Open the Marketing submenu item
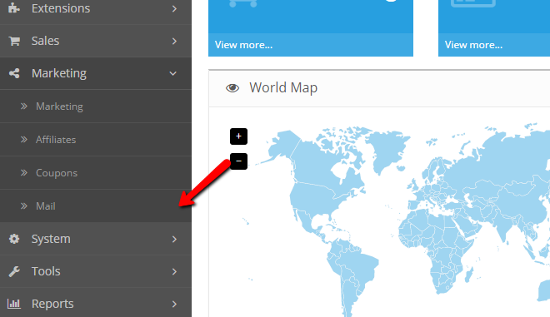This screenshot has width=550, height=317. (95, 106)
